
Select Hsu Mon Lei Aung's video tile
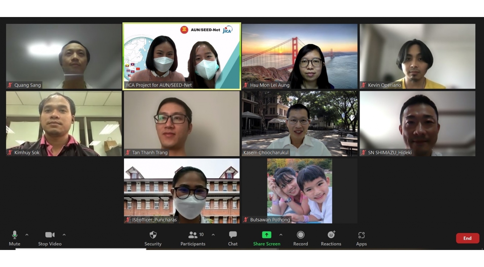coord(300,56)
